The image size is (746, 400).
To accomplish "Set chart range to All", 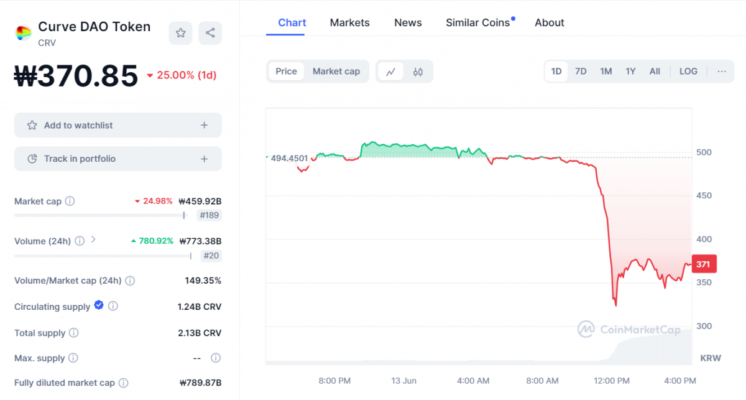I will 655,72.
